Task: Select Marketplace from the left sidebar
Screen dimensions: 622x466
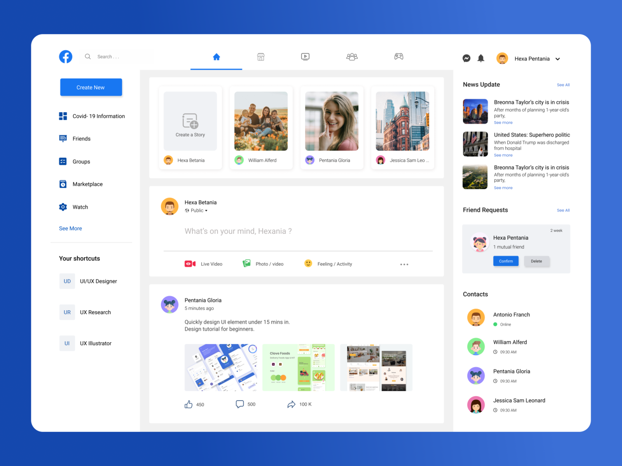Action: point(87,184)
